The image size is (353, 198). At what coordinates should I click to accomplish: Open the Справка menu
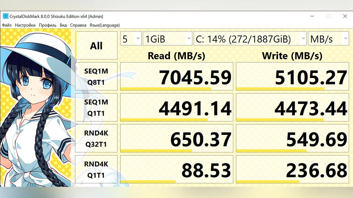(x=78, y=25)
